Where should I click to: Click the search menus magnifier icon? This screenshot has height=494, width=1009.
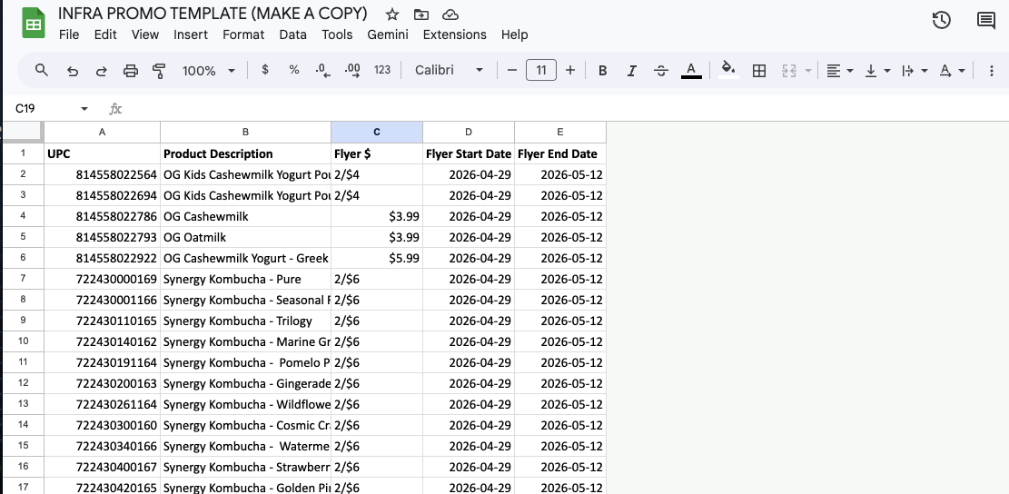tap(41, 70)
